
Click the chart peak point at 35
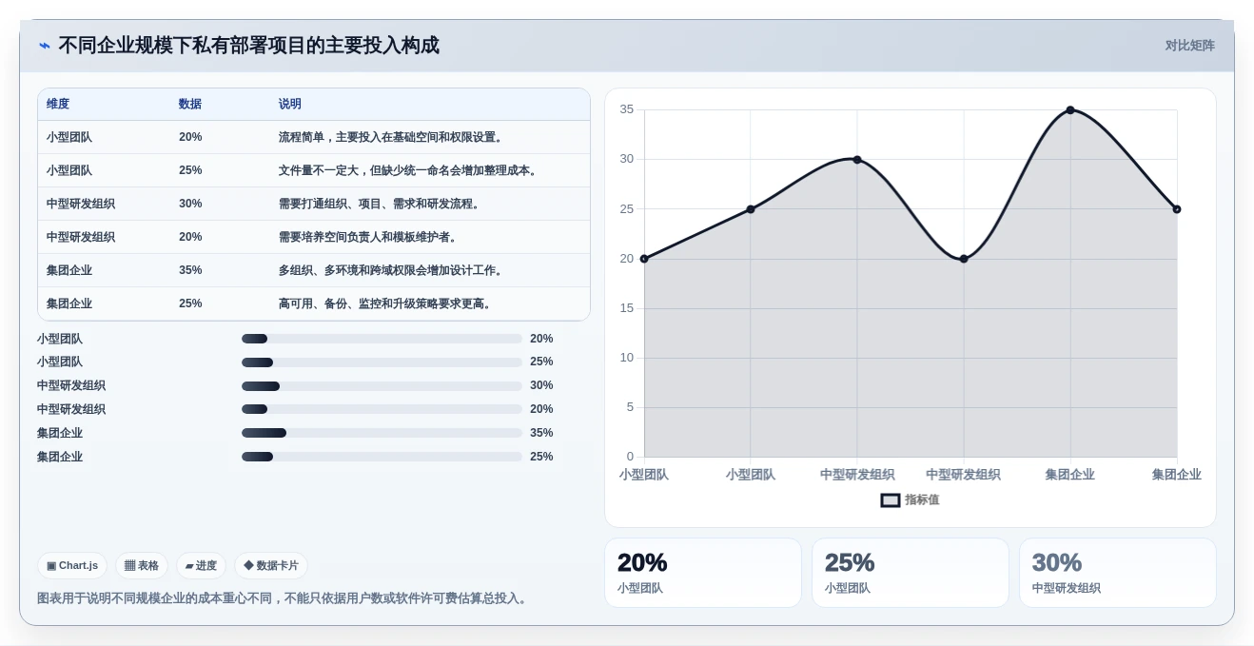pyautogui.click(x=1070, y=110)
